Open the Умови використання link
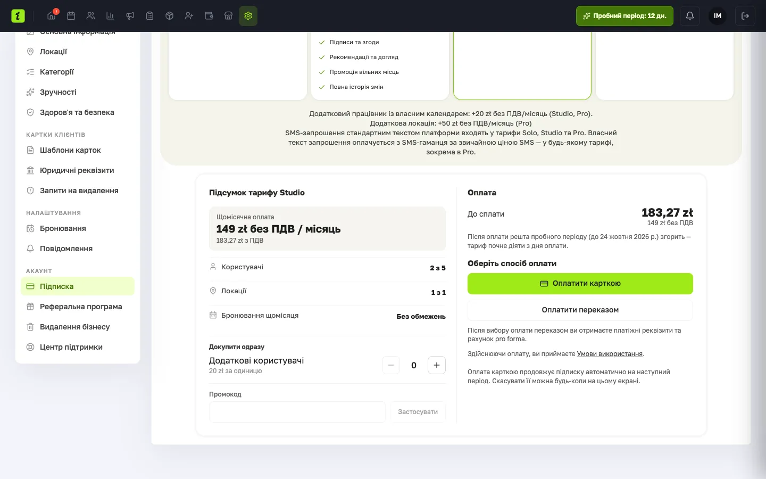Screen dimensions: 766x479 (x=610, y=354)
